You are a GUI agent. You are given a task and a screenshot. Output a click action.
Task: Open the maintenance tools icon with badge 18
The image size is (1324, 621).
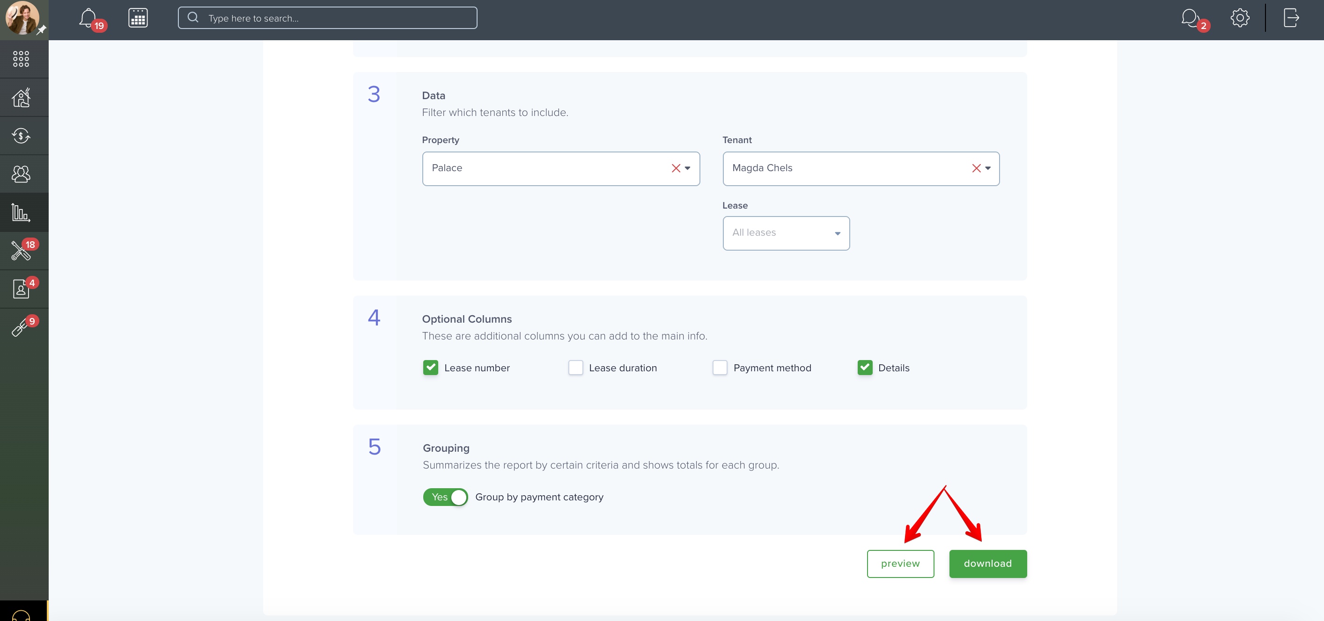pyautogui.click(x=21, y=251)
